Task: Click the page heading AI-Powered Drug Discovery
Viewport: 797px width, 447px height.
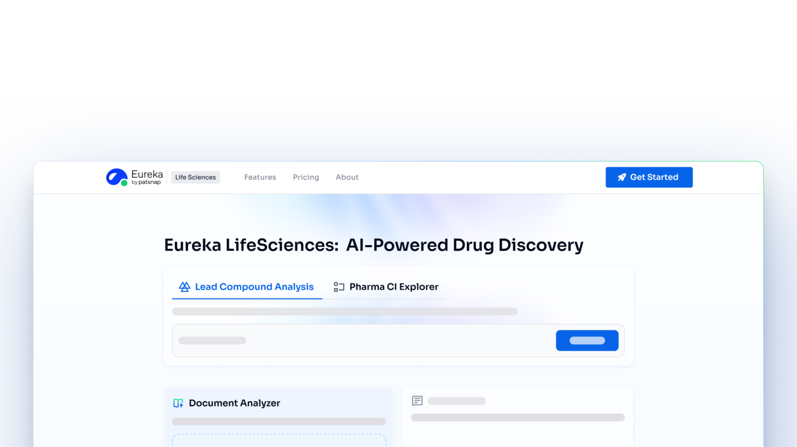Action: coord(374,245)
